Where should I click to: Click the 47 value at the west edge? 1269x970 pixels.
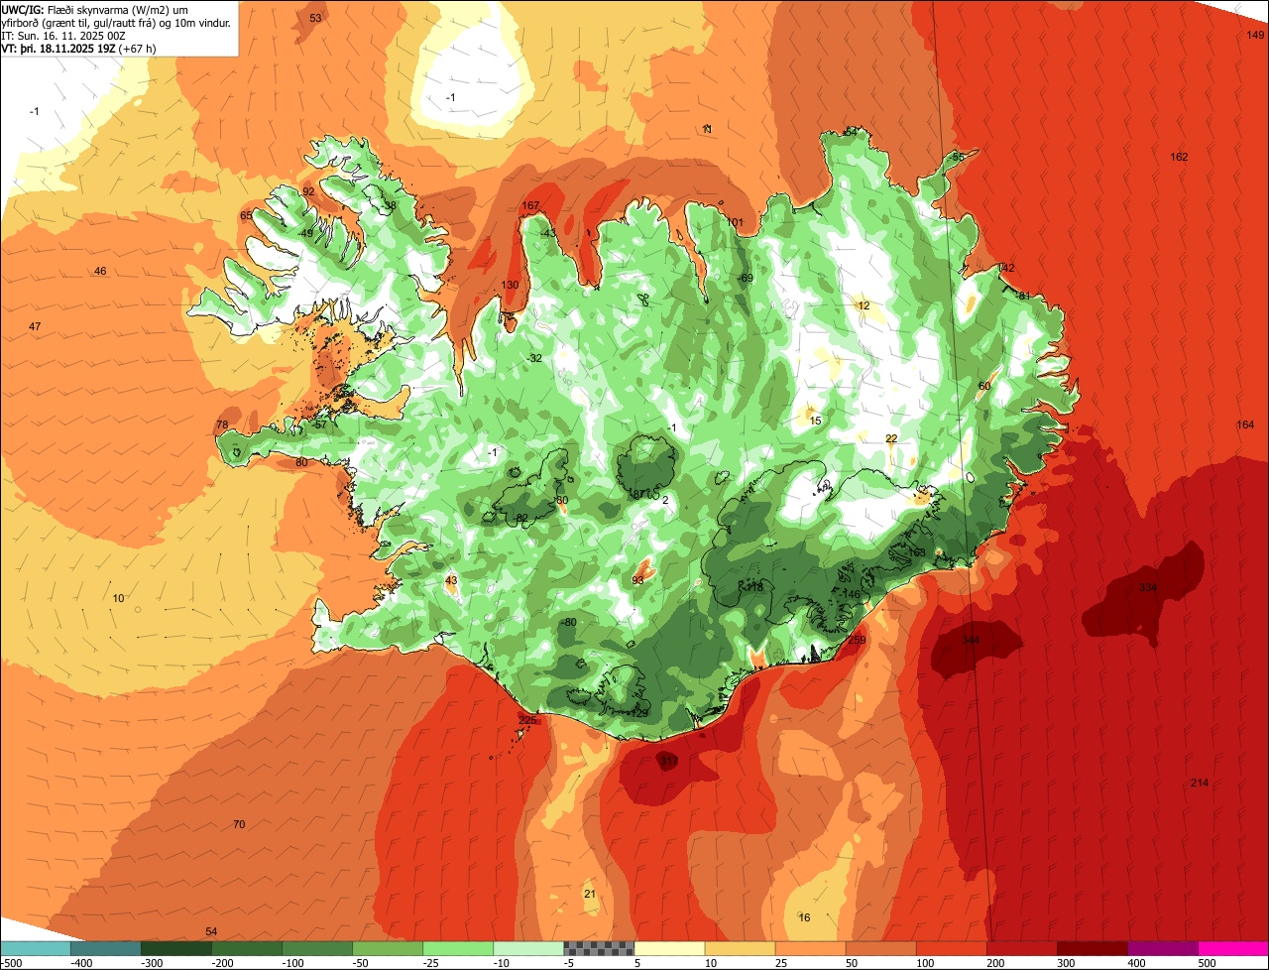pos(35,327)
